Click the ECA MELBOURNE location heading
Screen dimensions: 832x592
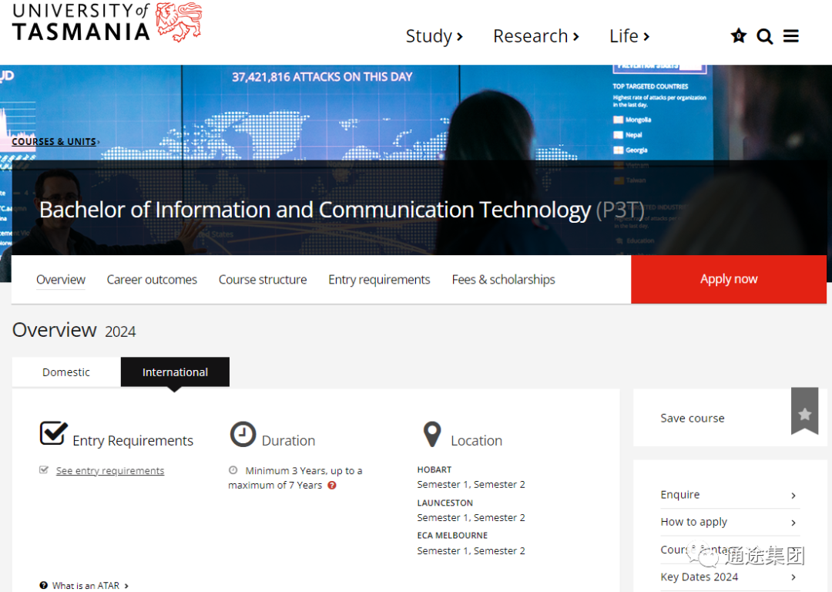click(x=452, y=535)
